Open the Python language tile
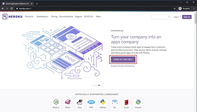Screen dimensions: 197x112 (103, 104)
